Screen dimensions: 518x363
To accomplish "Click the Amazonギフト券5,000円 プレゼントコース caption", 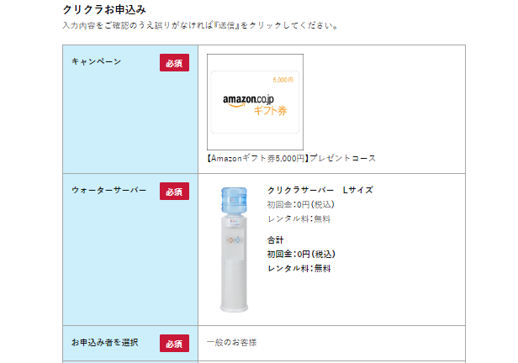I will point(291,158).
